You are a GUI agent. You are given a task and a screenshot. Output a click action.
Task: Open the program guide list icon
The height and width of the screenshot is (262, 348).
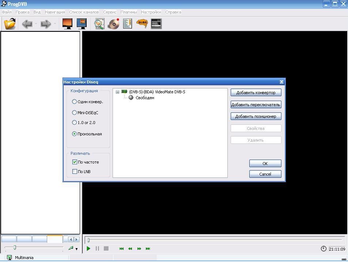coord(128,24)
